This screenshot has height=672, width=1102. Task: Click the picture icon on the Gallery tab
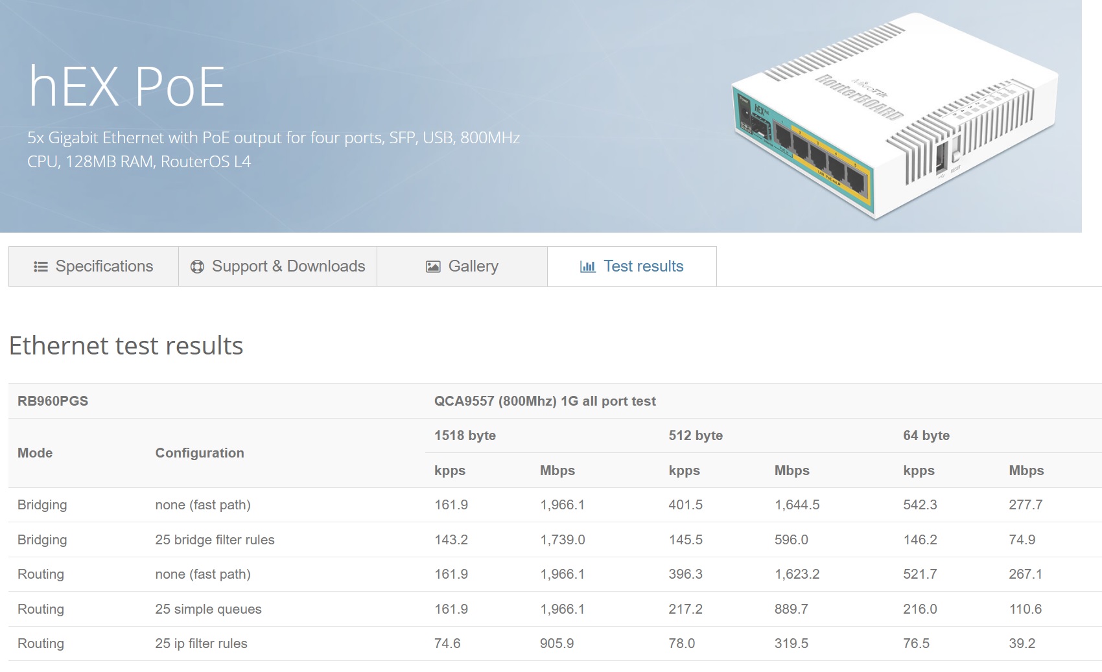click(433, 267)
